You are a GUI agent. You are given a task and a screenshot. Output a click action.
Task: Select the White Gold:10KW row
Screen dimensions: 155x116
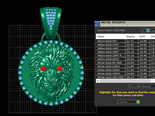tap(125, 70)
